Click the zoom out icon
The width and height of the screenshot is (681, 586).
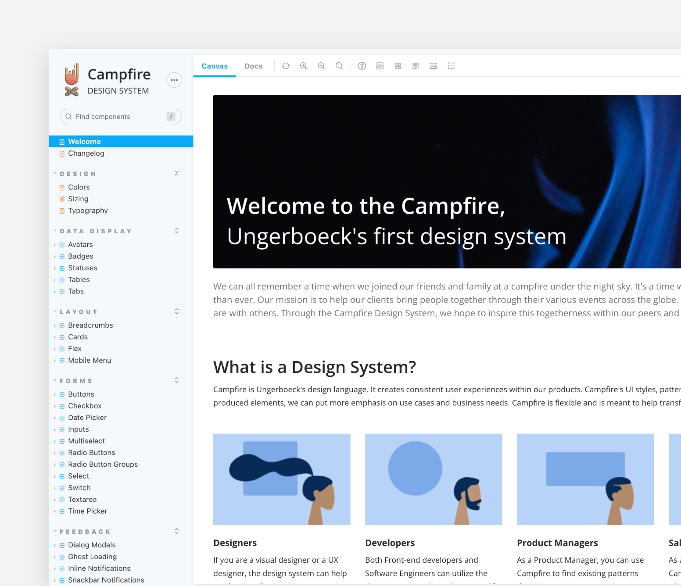coord(321,66)
